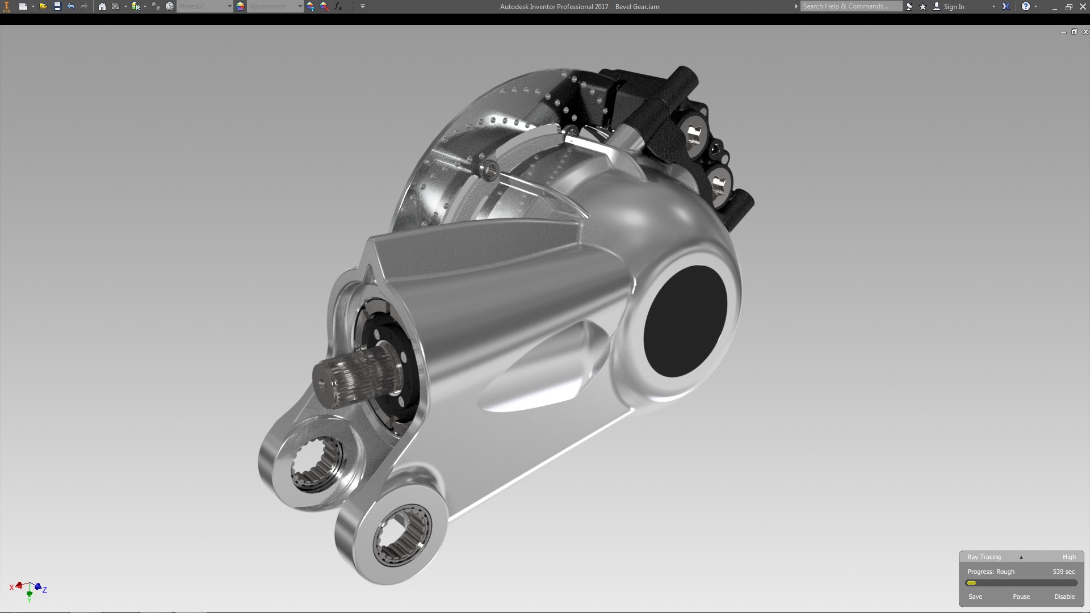The image size is (1090, 613).
Task: Click the Save disk icon
Action: click(57, 6)
